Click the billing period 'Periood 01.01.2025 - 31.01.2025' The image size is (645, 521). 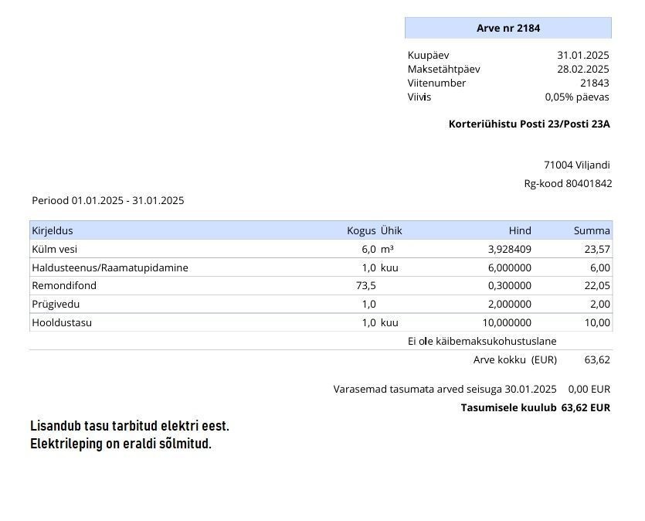(107, 200)
